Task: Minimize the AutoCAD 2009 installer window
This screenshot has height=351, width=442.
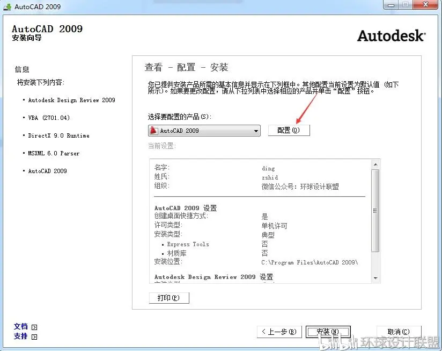Action: point(391,5)
